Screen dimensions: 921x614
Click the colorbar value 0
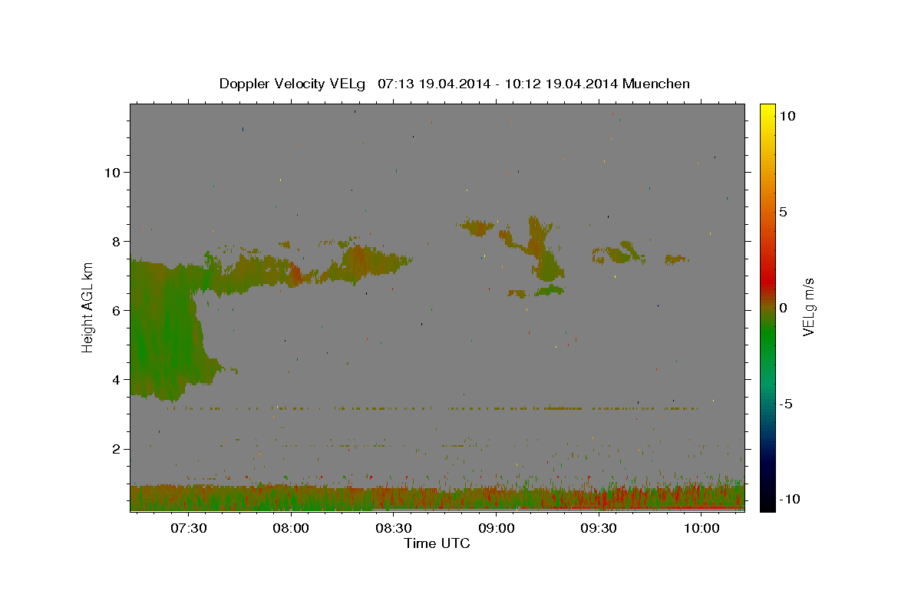[783, 308]
